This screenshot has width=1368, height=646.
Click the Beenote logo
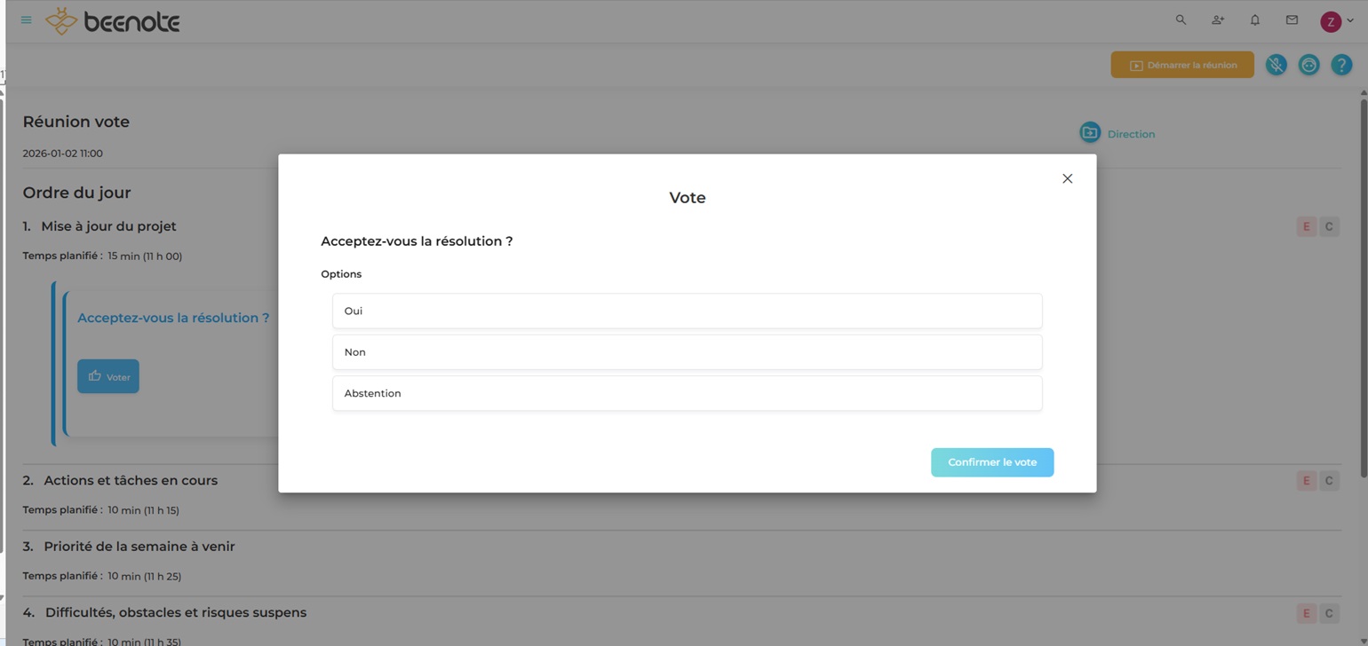[113, 21]
